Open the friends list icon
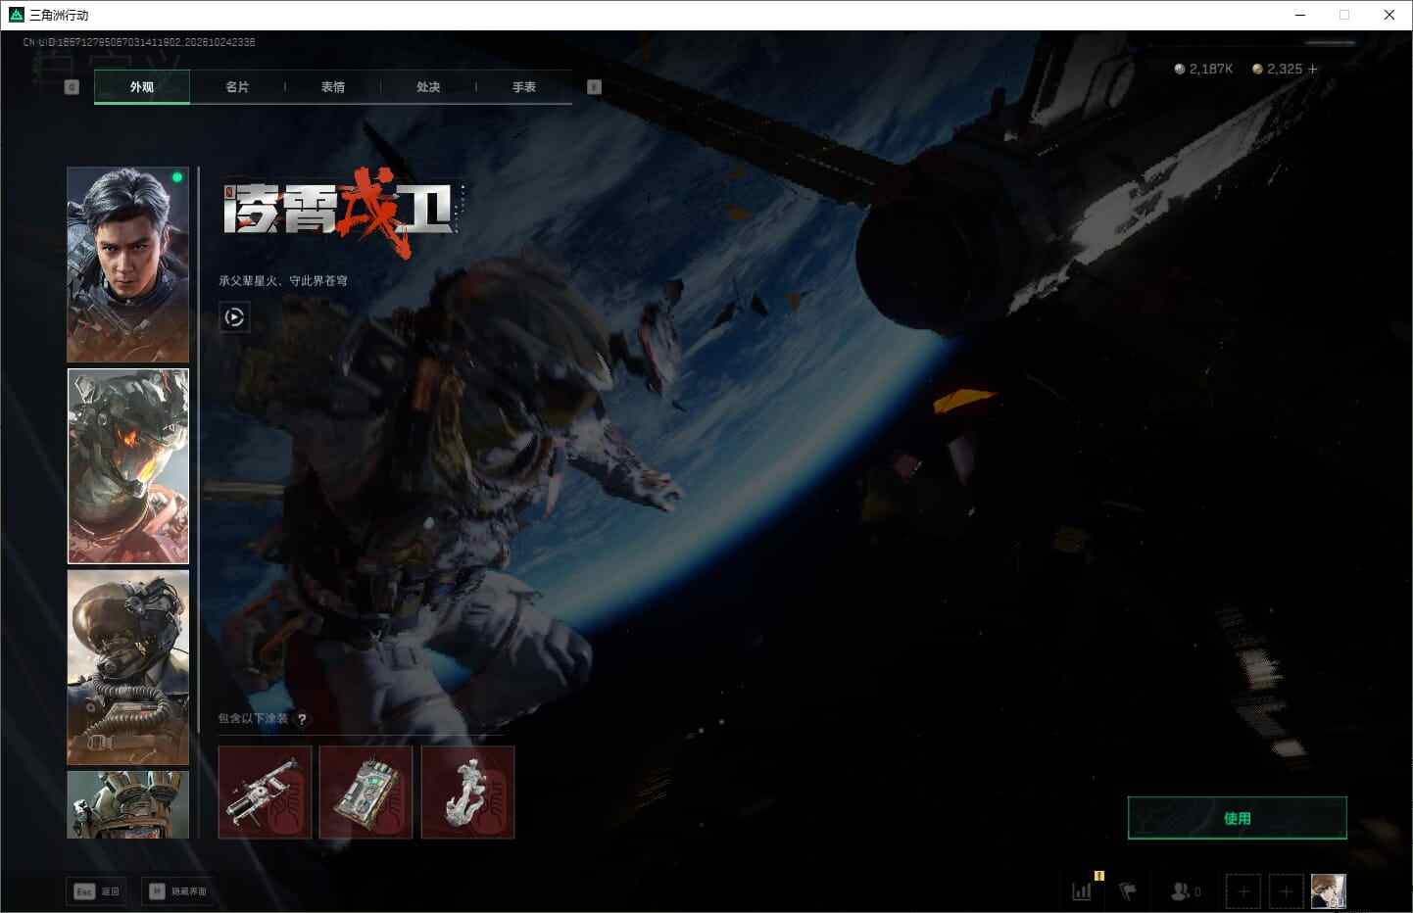1413x913 pixels. (1185, 891)
